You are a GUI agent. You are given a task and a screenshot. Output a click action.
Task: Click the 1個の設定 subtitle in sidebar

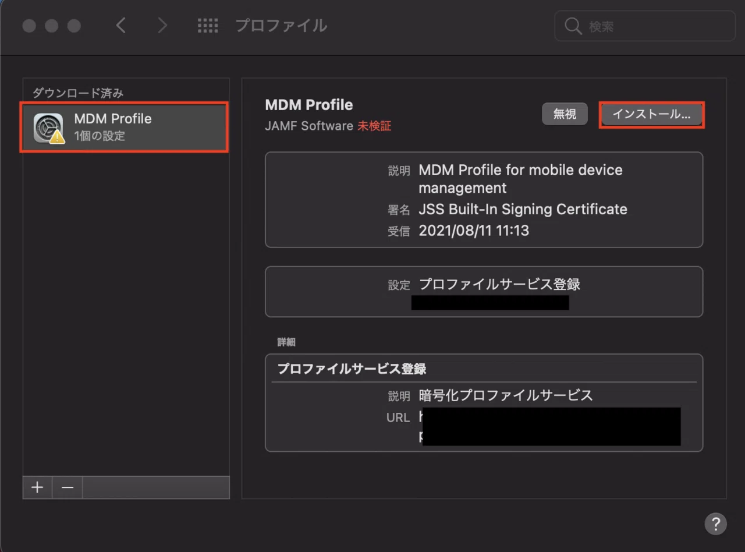coord(100,137)
